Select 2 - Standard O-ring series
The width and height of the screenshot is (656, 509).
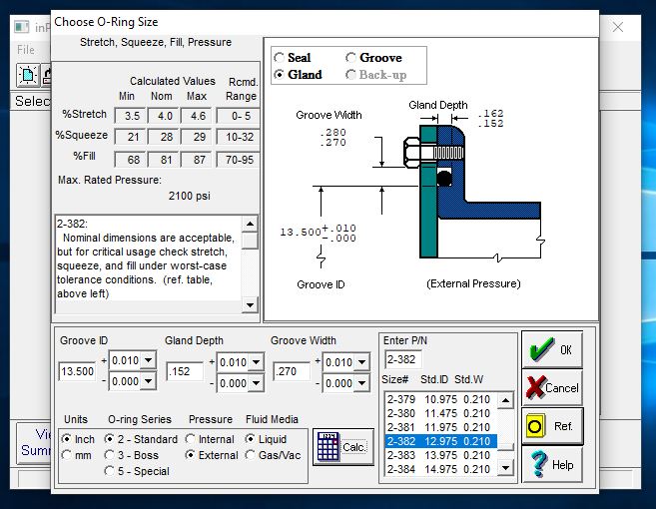click(142, 439)
